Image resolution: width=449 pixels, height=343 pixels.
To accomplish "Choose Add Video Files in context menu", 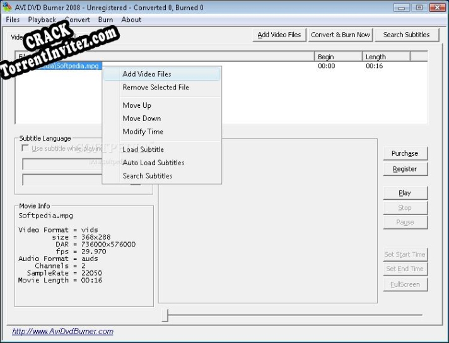I will click(x=162, y=74).
